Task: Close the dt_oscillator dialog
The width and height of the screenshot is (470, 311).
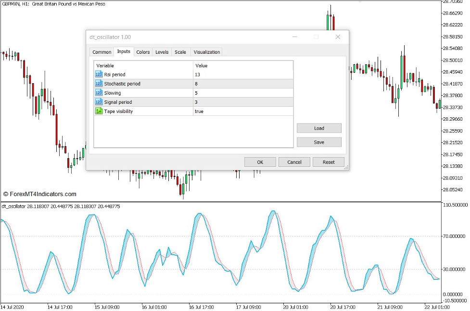Action: click(338, 37)
